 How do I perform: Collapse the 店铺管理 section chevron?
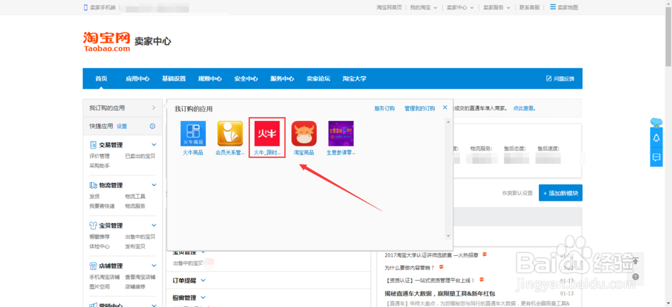click(x=154, y=265)
